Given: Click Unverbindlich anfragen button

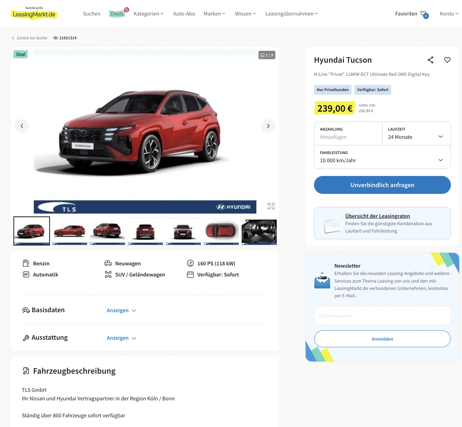Looking at the screenshot, I should coord(382,185).
